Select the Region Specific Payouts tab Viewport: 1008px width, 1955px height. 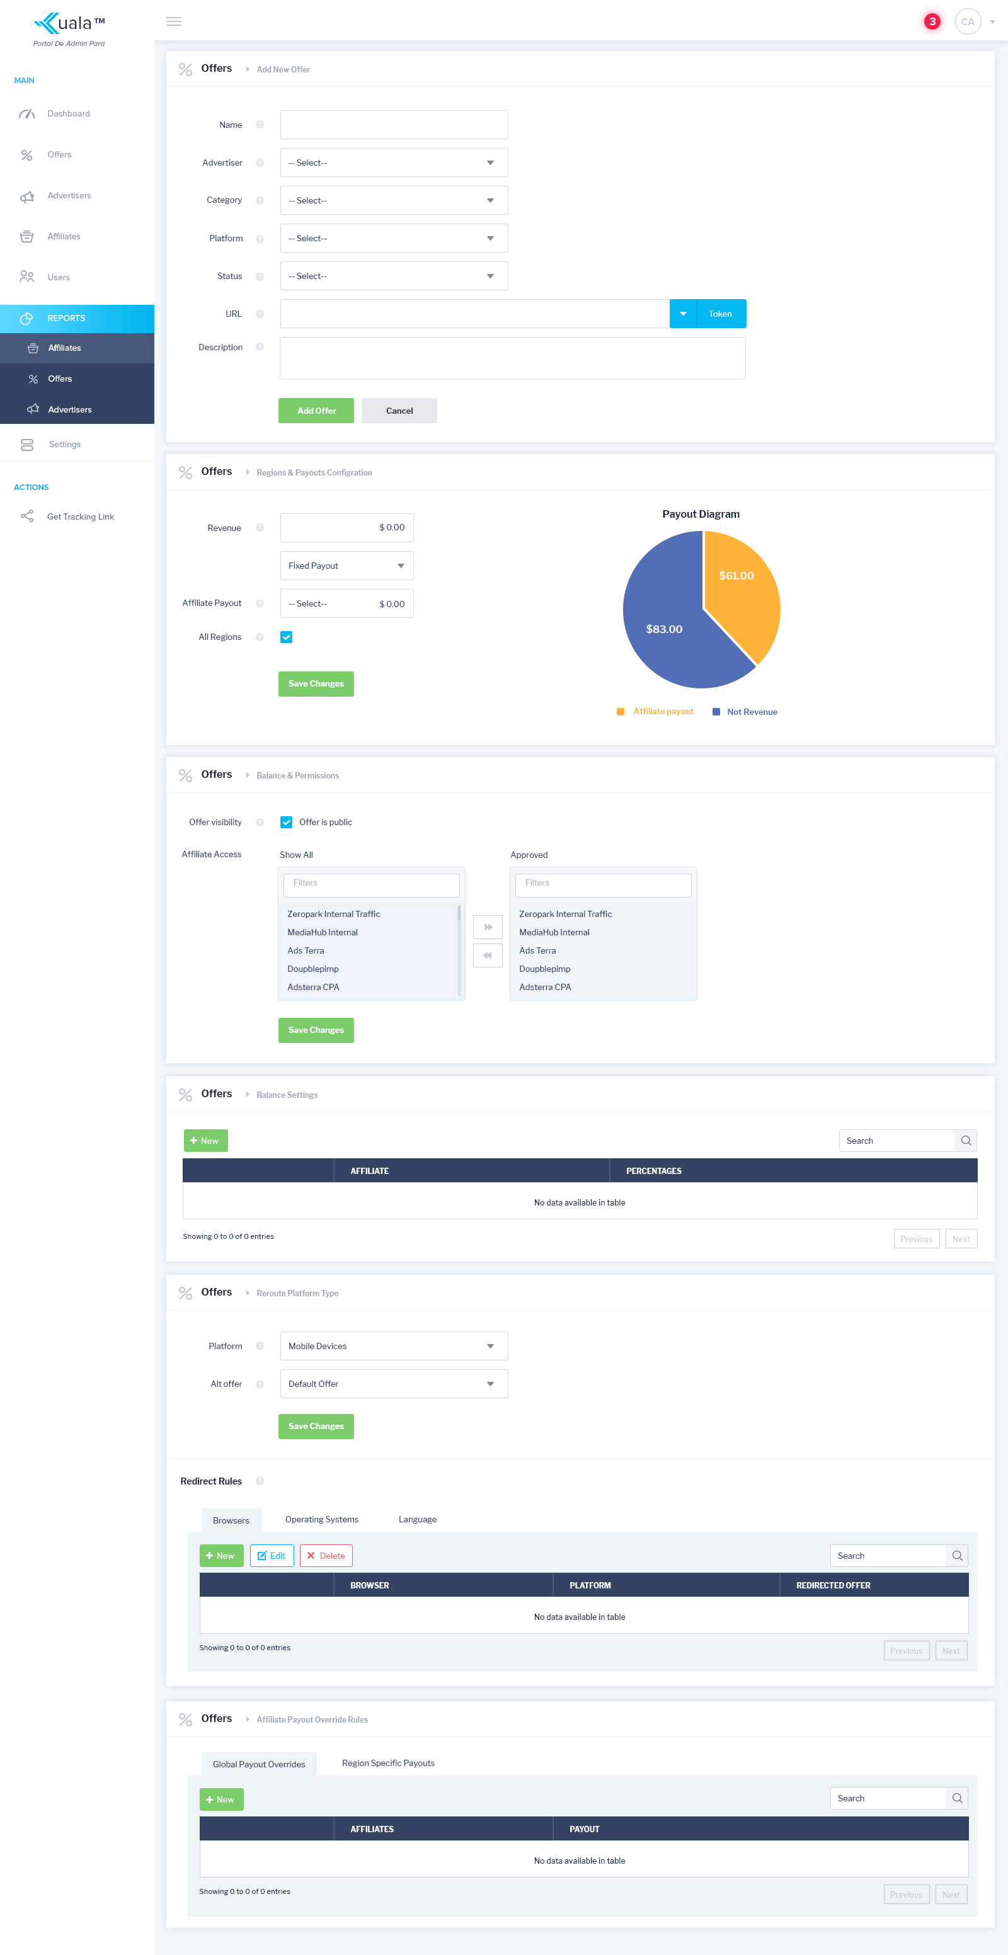tap(388, 1763)
